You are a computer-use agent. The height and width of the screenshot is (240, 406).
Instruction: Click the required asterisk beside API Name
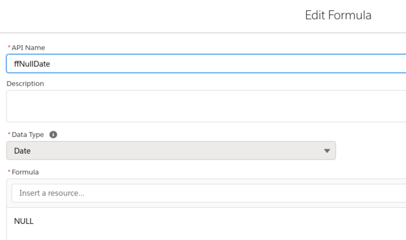8,47
